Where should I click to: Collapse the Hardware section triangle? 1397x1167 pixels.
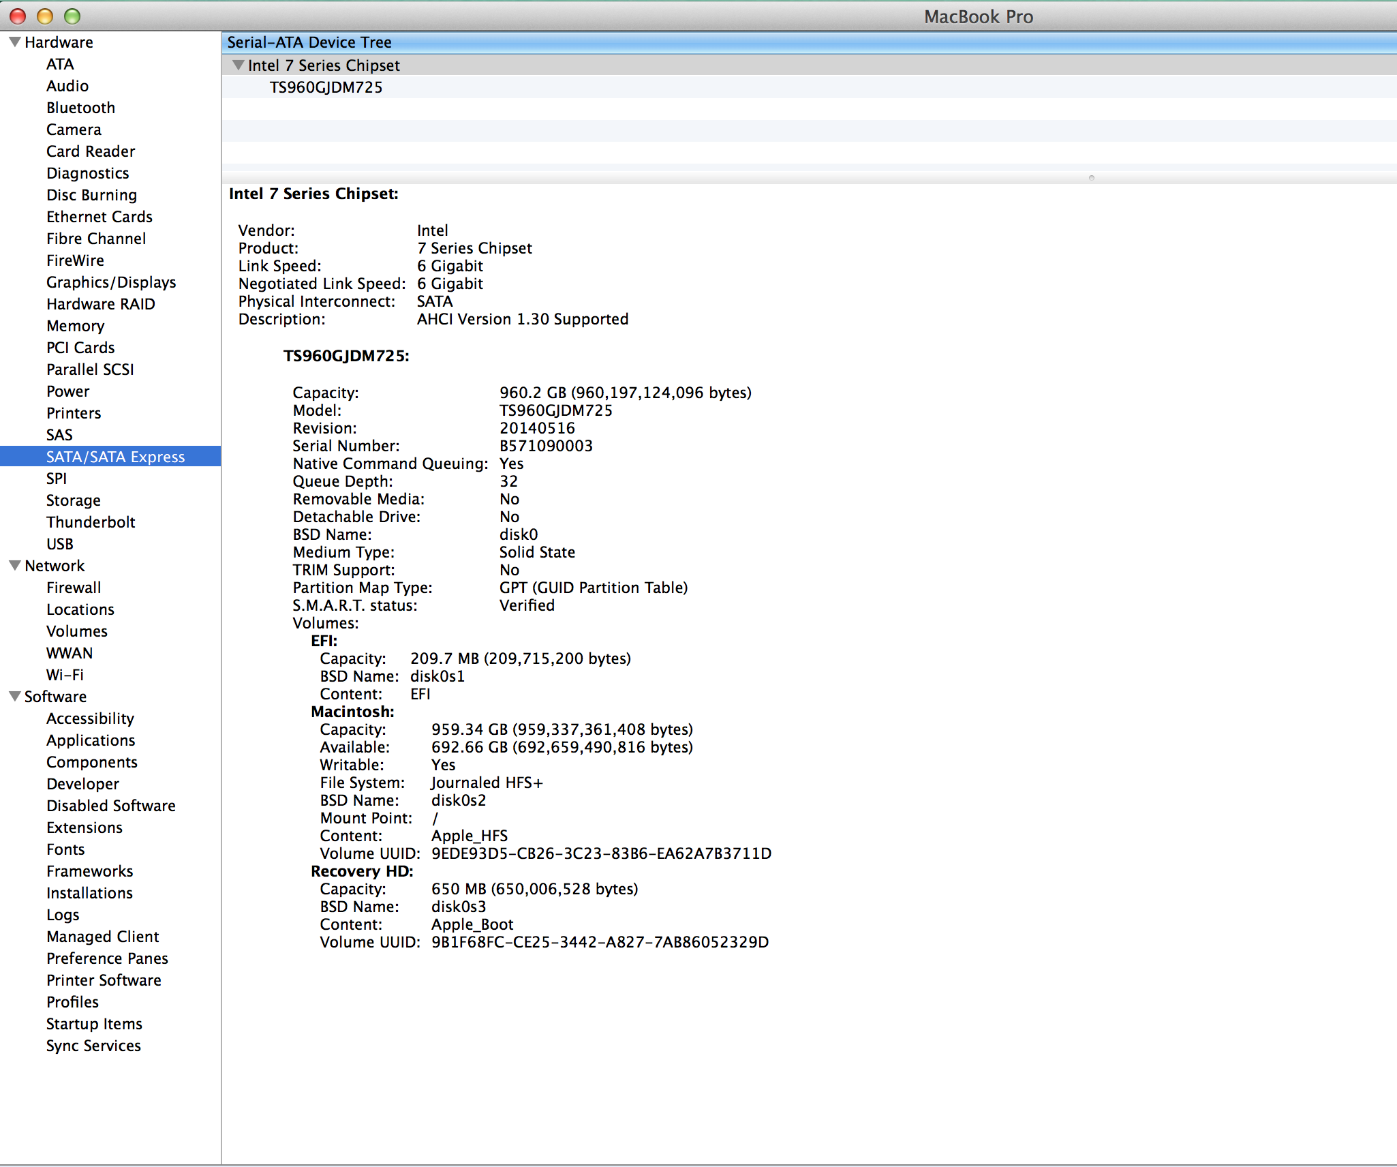click(x=14, y=42)
